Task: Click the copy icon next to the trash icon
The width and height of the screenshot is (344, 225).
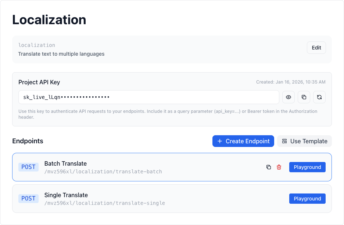Action: 268,167
